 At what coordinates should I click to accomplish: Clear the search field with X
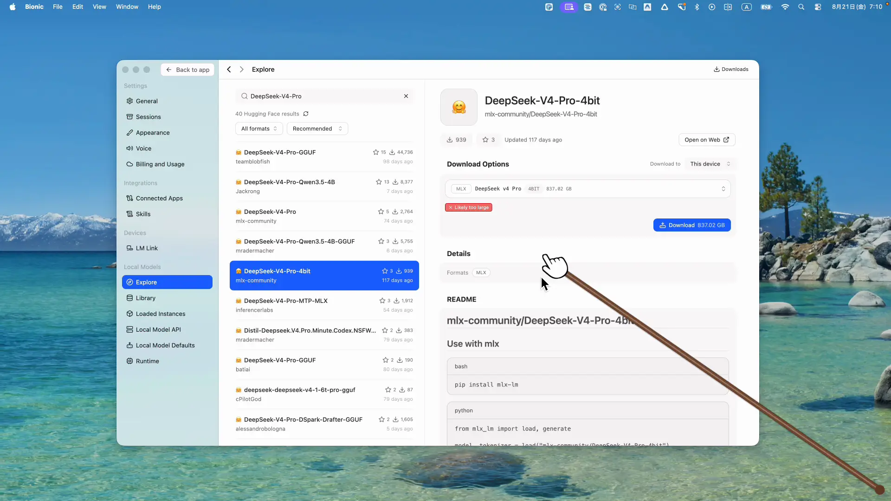[x=406, y=96]
